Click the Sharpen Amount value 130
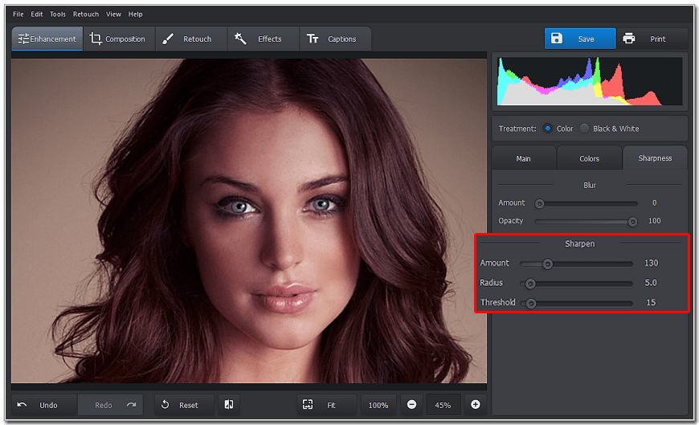 click(651, 264)
